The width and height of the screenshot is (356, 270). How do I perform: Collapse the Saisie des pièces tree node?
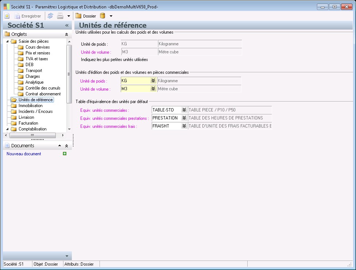point(7,41)
